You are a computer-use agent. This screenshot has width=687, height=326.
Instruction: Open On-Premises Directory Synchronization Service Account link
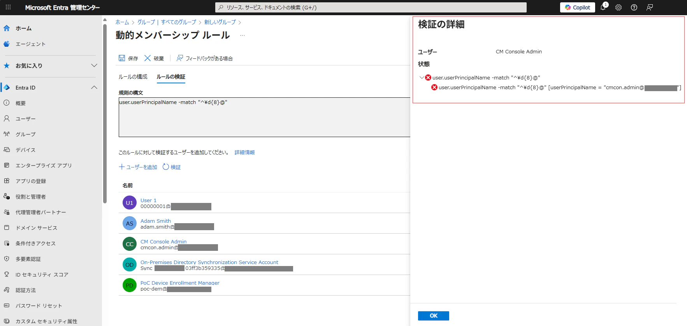[x=209, y=262]
